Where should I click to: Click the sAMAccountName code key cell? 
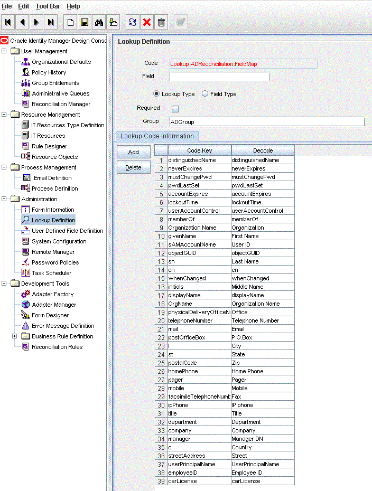(200, 244)
